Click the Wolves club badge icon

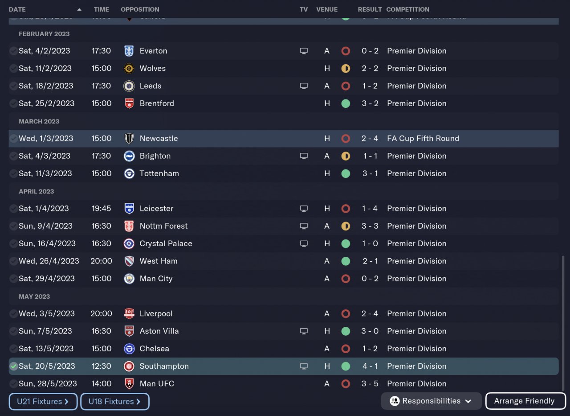[x=129, y=68]
